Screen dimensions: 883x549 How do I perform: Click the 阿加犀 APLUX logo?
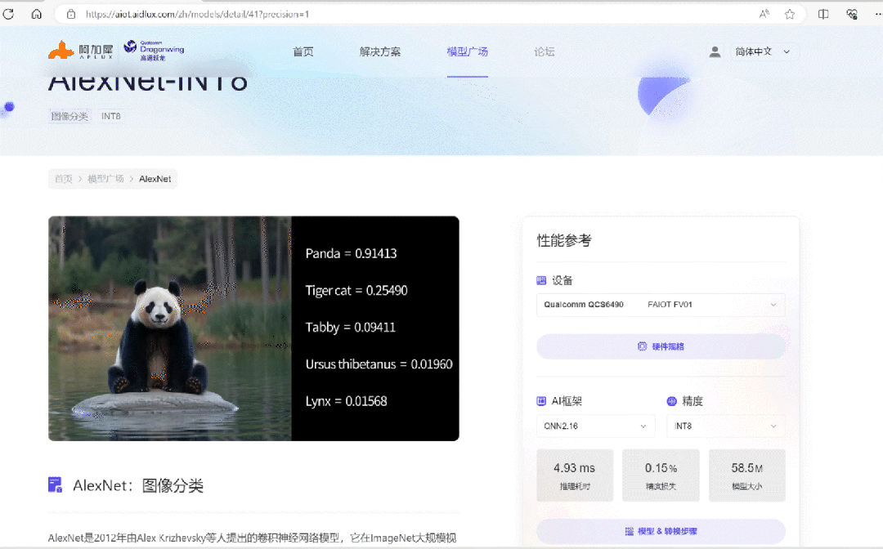(x=80, y=51)
